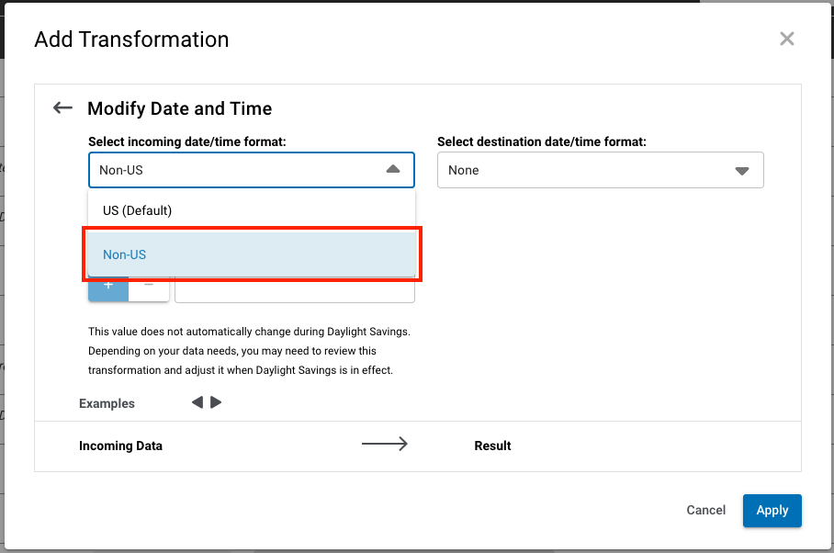Click the destination format down caret
The height and width of the screenshot is (553, 834).
pyautogui.click(x=742, y=171)
